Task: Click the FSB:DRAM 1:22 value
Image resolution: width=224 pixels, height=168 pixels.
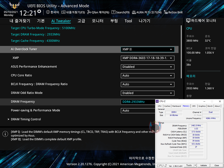Action: (x=196, y=129)
